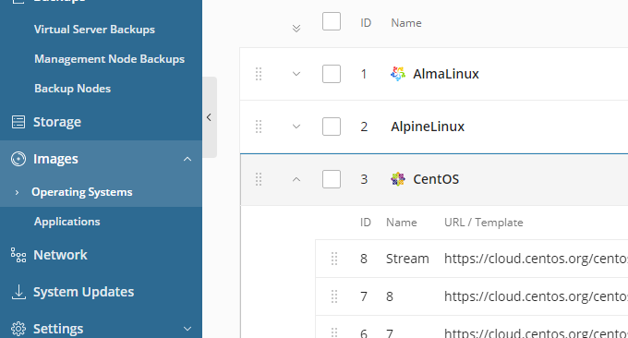
Task: Click the ID 8 cell in Stream row
Action: point(364,259)
